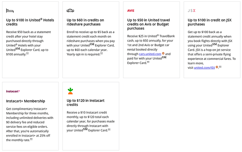Click the JSX logo
This screenshot has width=242, height=152.
[x=191, y=11]
